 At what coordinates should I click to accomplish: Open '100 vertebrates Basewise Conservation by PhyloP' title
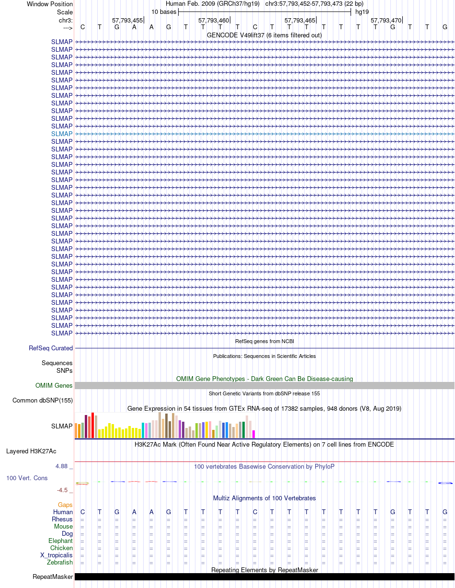click(x=264, y=466)
